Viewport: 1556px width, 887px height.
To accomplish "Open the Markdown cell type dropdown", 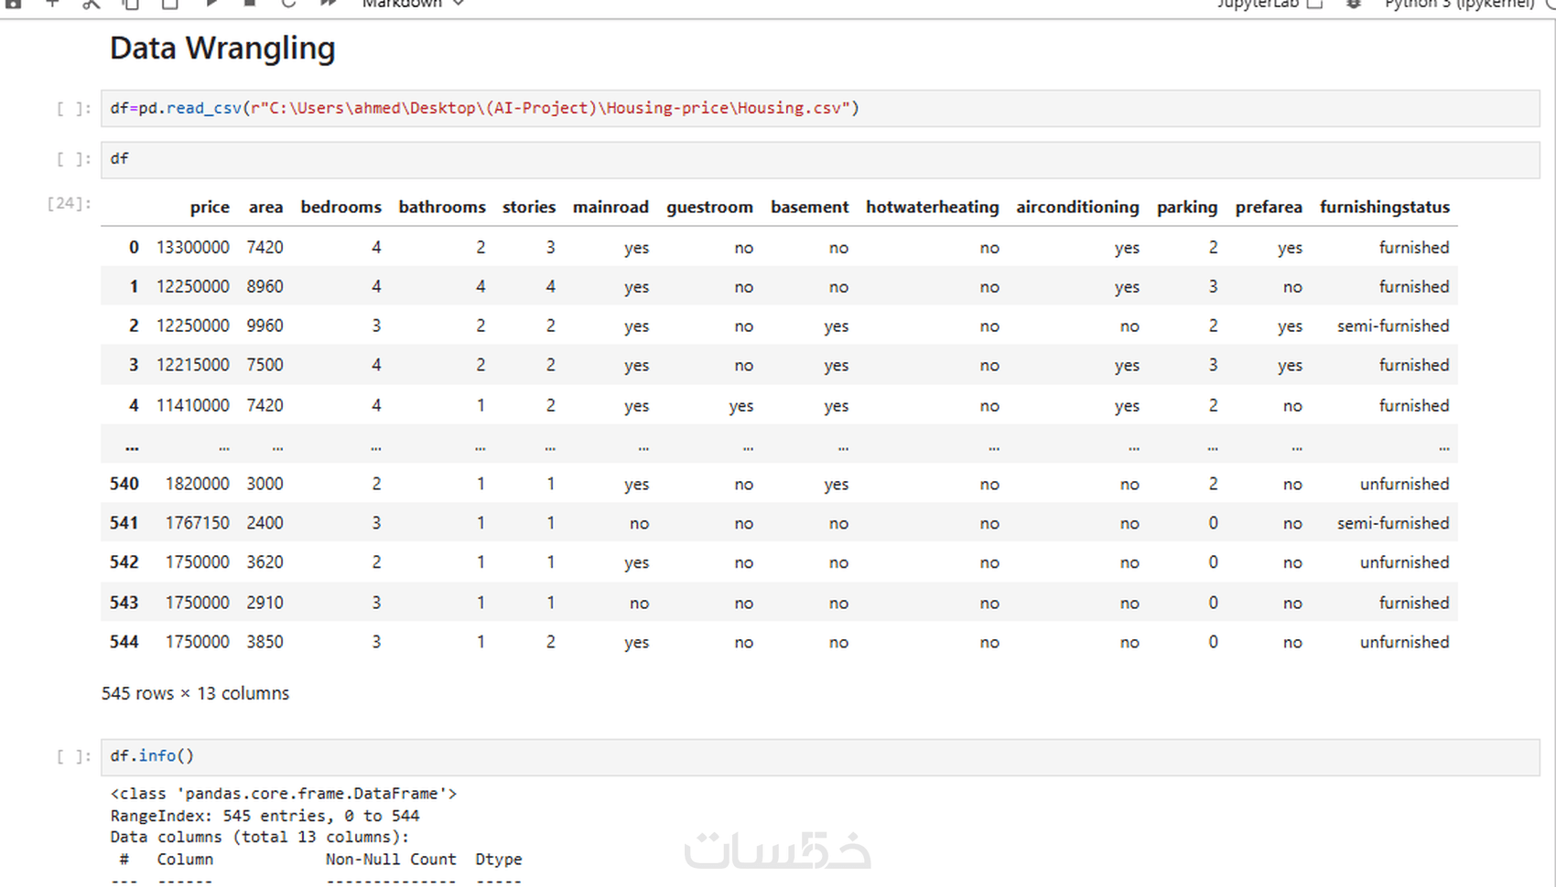I will 413,4.
